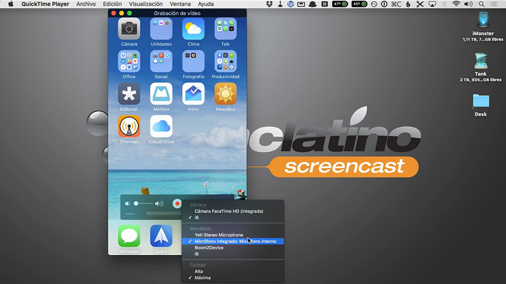Open the Desk folder on desktop

pos(481,101)
